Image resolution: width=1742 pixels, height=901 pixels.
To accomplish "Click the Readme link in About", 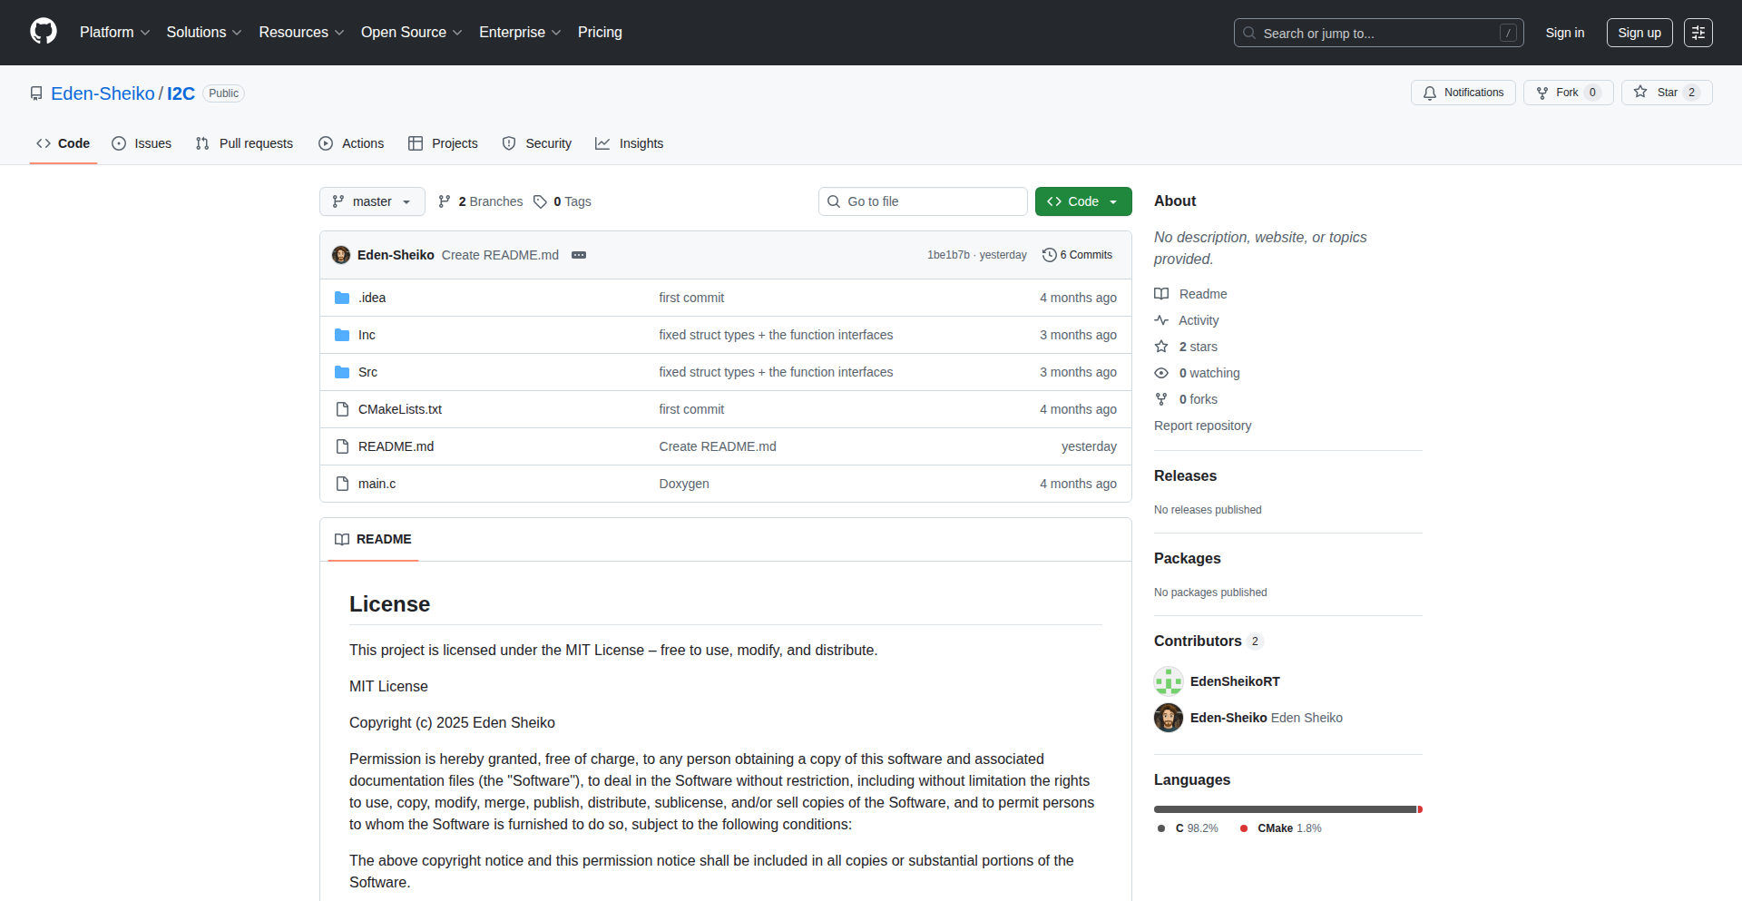I will 1190,294.
